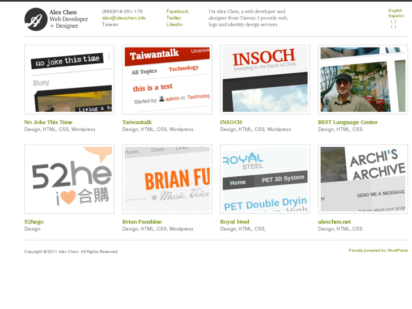Click BEST Language Center title link
This screenshot has height=309, width=412.
pyautogui.click(x=347, y=122)
